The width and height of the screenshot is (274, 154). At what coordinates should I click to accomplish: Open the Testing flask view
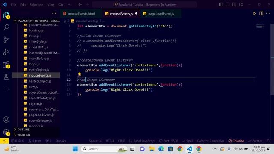click(6, 77)
